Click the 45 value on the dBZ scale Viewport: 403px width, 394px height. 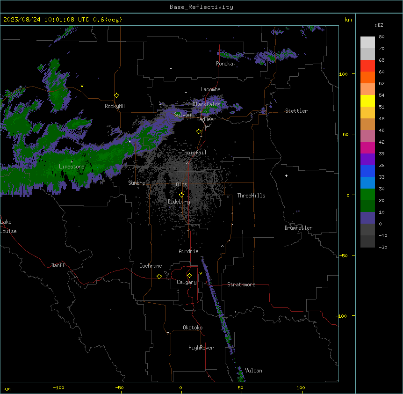(381, 131)
